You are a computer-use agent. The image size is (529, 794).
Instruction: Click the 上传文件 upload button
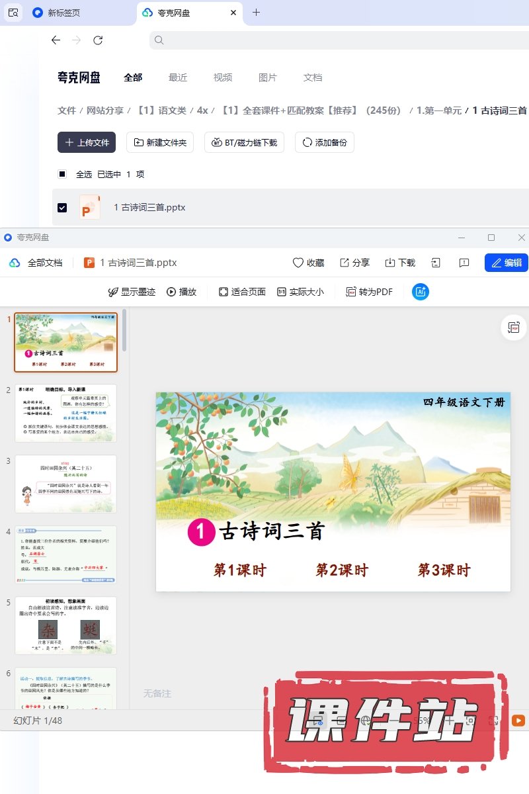(87, 142)
